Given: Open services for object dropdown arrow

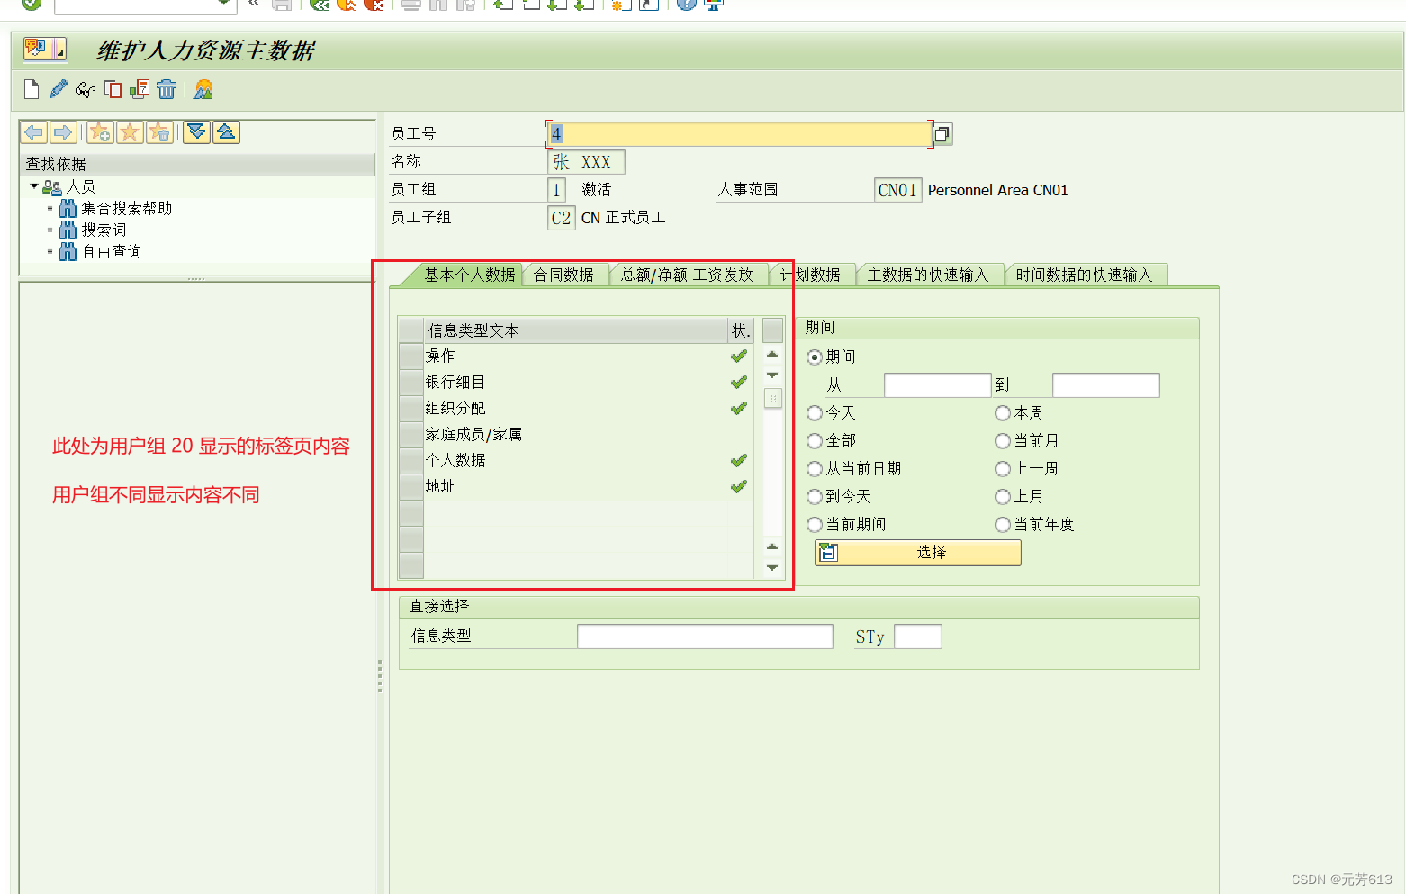Looking at the screenshot, I should point(60,50).
